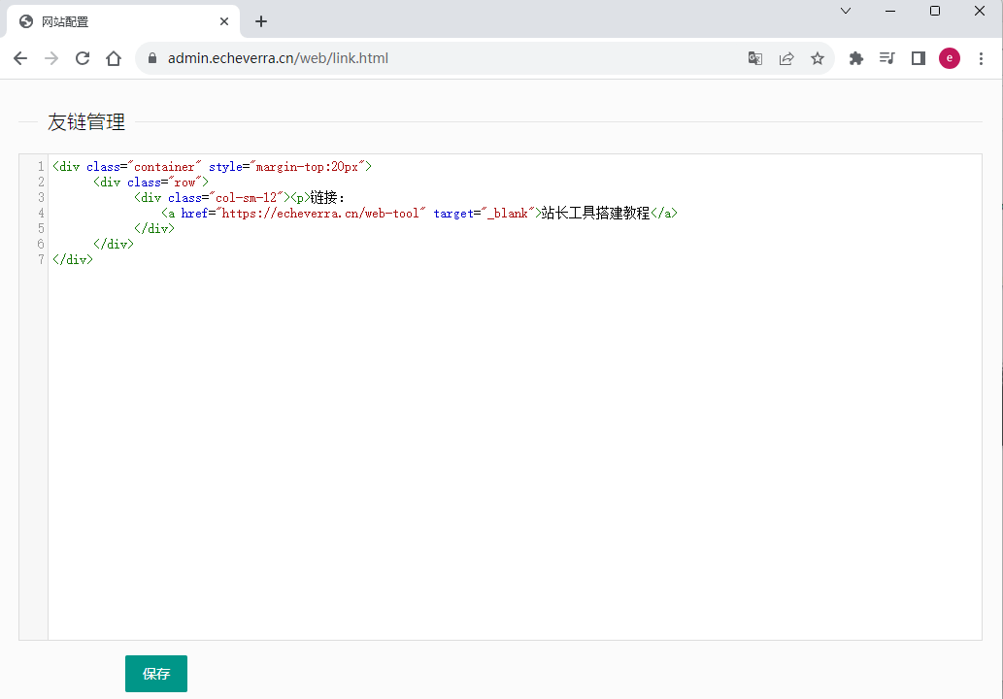This screenshot has height=699, width=1003.
Task: Click line number 4 in the gutter
Action: tap(41, 213)
